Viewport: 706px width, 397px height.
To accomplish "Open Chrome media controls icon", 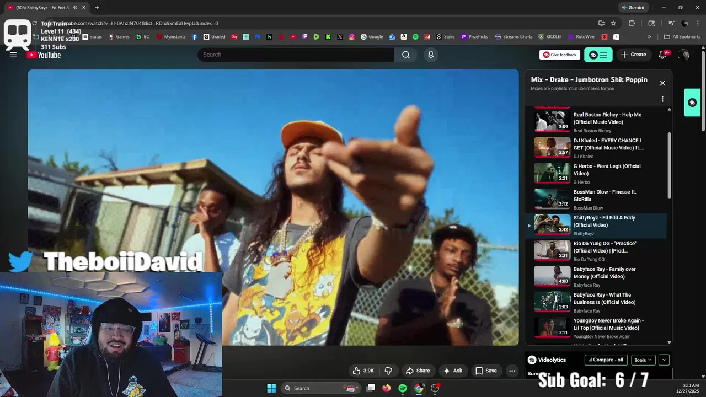I will [671, 23].
